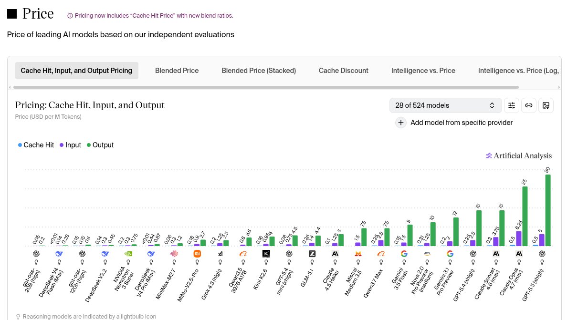
Task: Click Claude Opus 4.7 purple input bar 6.25
Action: pyautogui.click(x=519, y=239)
